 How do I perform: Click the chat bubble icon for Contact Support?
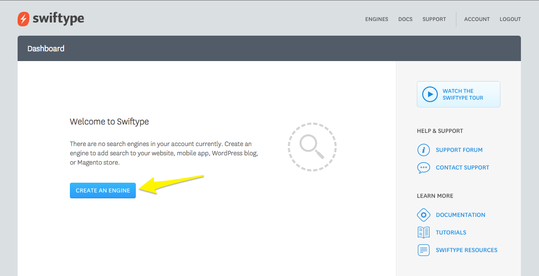tap(423, 168)
